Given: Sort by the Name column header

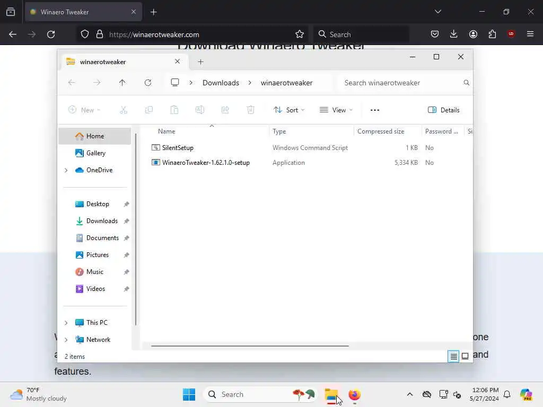Looking at the screenshot, I should [x=209, y=131].
